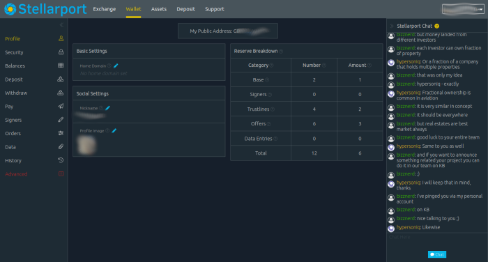This screenshot has width=488, height=262.
Task: Click the Withdraw icon in sidebar
Action: pyautogui.click(x=61, y=93)
